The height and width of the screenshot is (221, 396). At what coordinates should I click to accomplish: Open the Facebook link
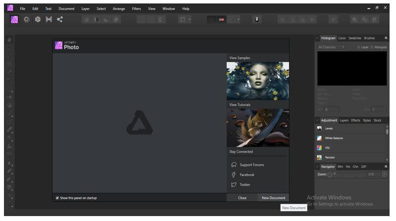coord(247,175)
